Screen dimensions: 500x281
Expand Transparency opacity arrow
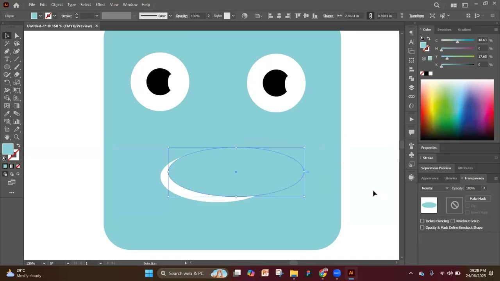[484, 188]
